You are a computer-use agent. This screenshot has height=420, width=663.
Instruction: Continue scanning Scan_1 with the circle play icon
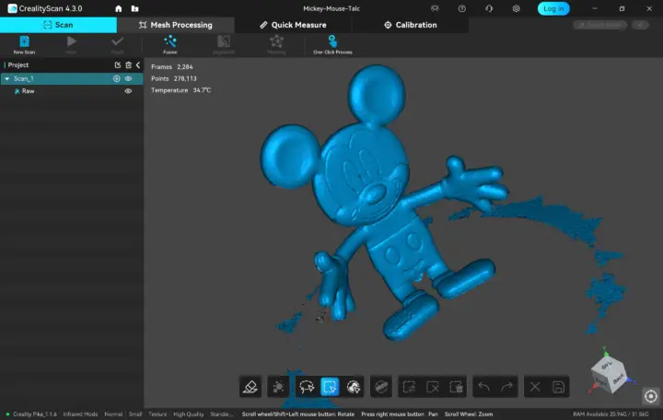pyautogui.click(x=116, y=78)
